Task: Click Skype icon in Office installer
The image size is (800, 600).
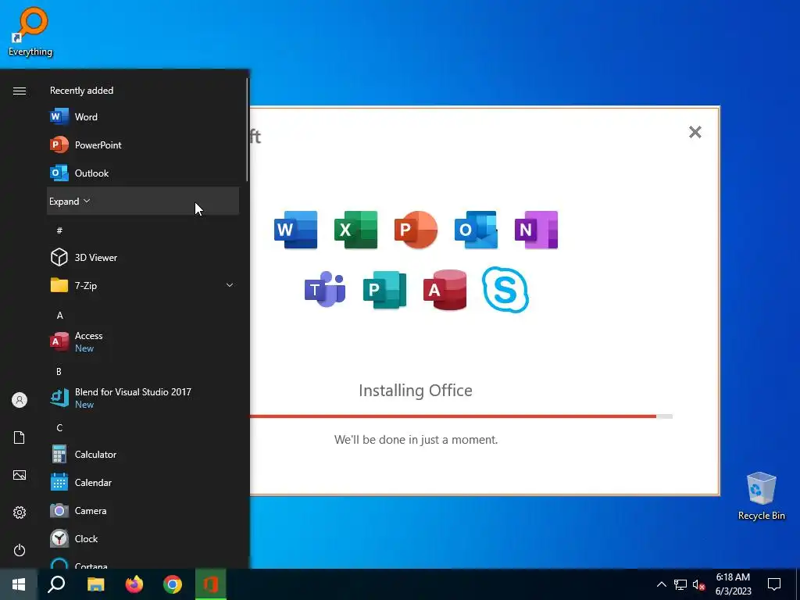Action: [x=505, y=290]
